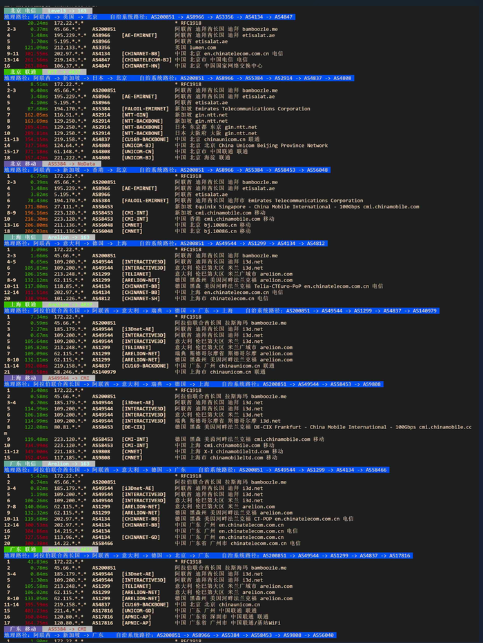Click the 上海 移动 section tag

tap(23, 378)
